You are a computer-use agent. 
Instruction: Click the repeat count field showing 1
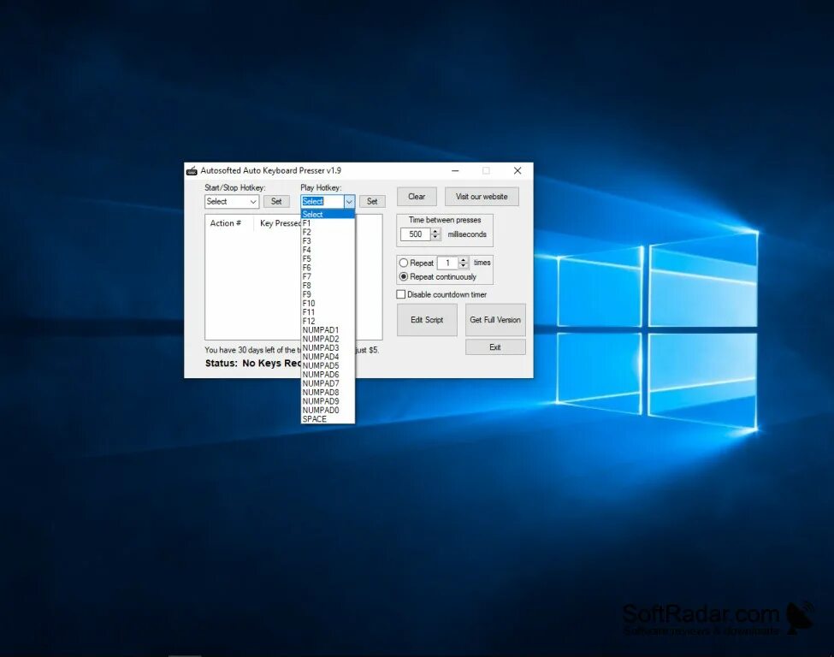[x=448, y=263]
